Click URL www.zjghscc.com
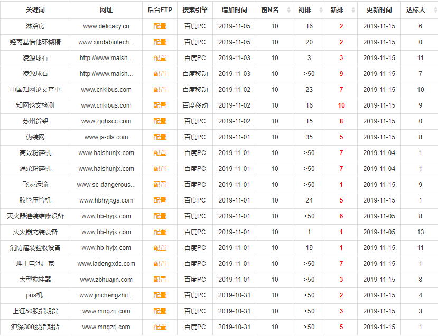This screenshot has height=336, width=438. click(106, 121)
